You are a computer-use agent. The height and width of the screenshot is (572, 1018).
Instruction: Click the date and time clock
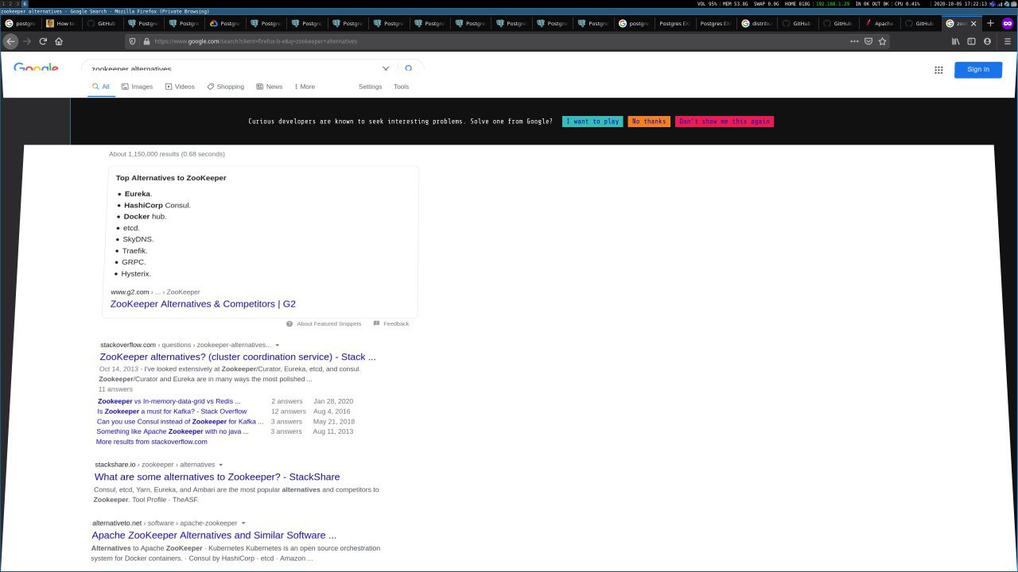pos(960,4)
